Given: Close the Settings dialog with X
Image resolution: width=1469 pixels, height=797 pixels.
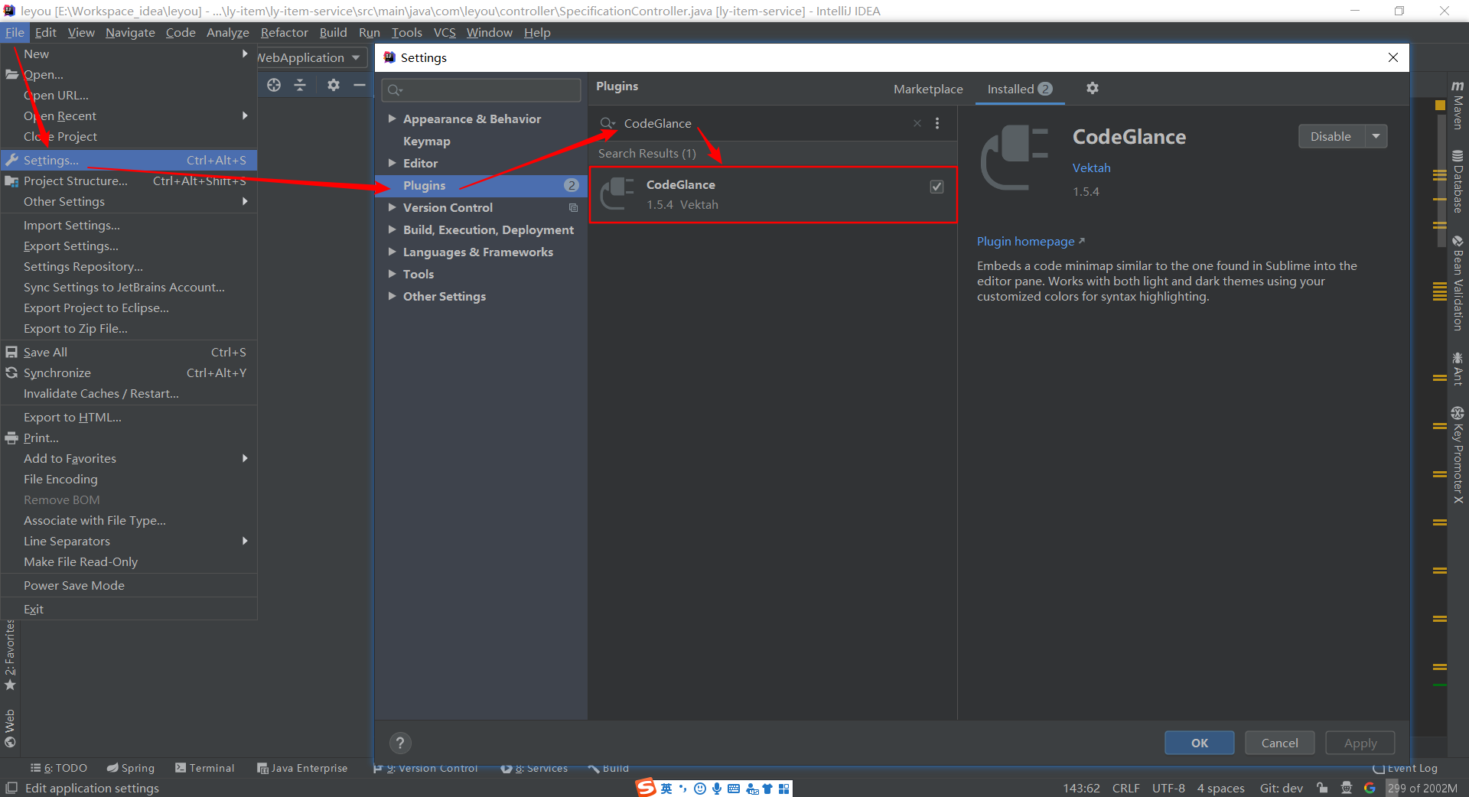Looking at the screenshot, I should pyautogui.click(x=1392, y=57).
